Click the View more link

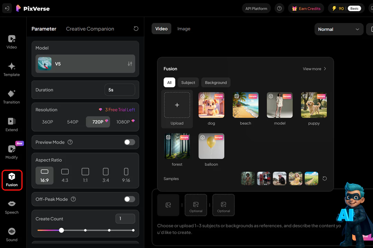[x=314, y=69]
